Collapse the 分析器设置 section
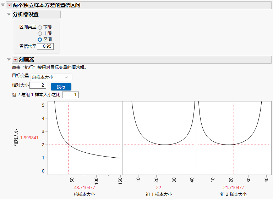The width and height of the screenshot is (273, 199). [9, 14]
